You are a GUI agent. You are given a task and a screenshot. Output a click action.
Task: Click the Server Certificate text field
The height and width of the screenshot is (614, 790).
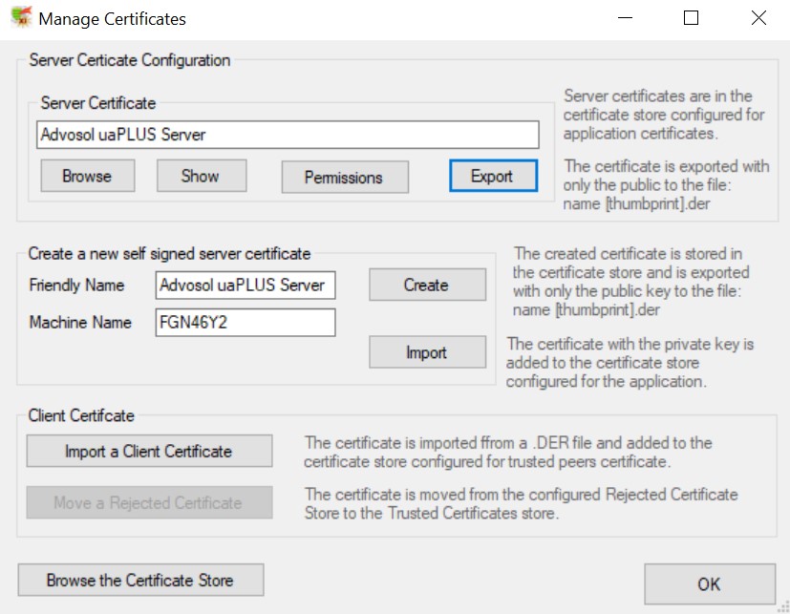tap(288, 135)
